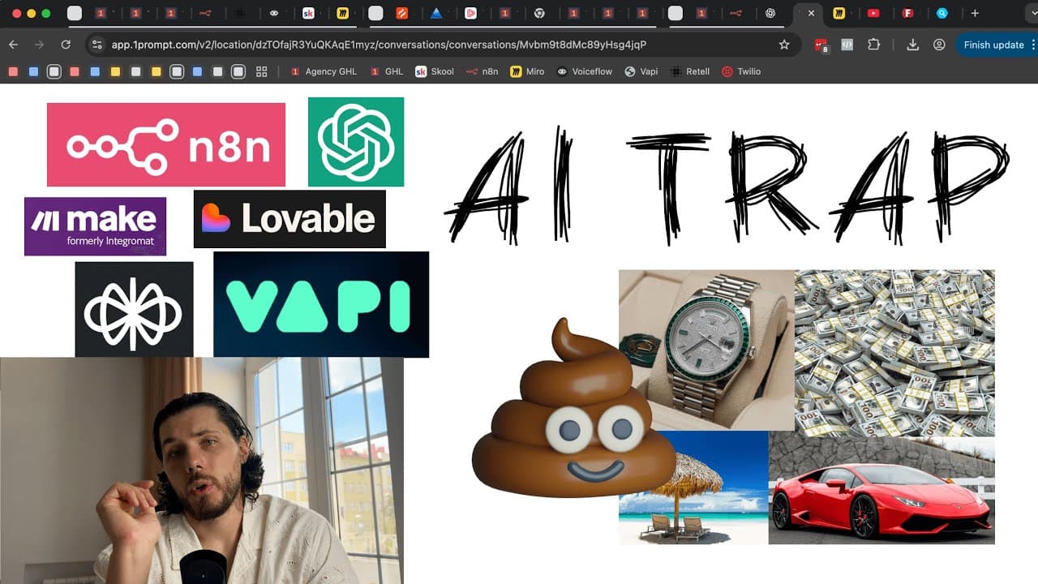The image size is (1038, 584).
Task: Open the Retell bookmark
Action: (690, 71)
